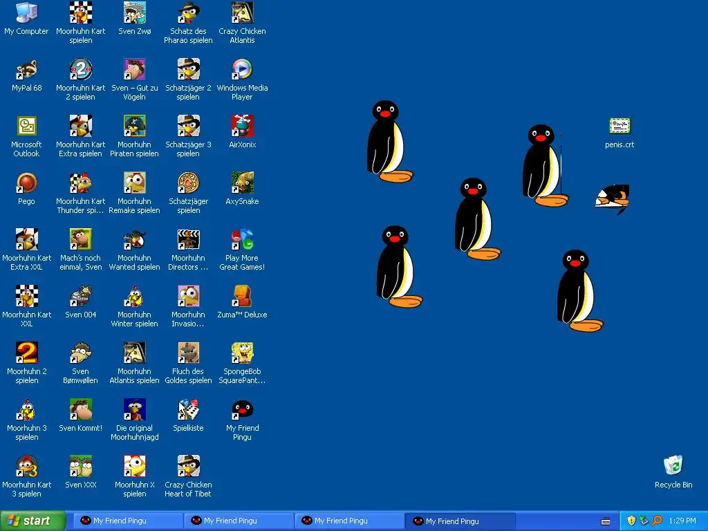The image size is (708, 531).
Task: Select the Moorhuhn Atlantis spielen icon
Action: 135,353
